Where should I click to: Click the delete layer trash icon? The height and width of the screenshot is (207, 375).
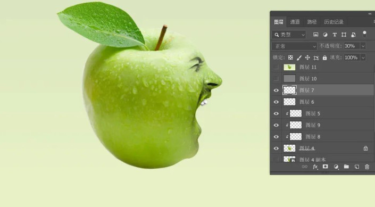coord(367,167)
